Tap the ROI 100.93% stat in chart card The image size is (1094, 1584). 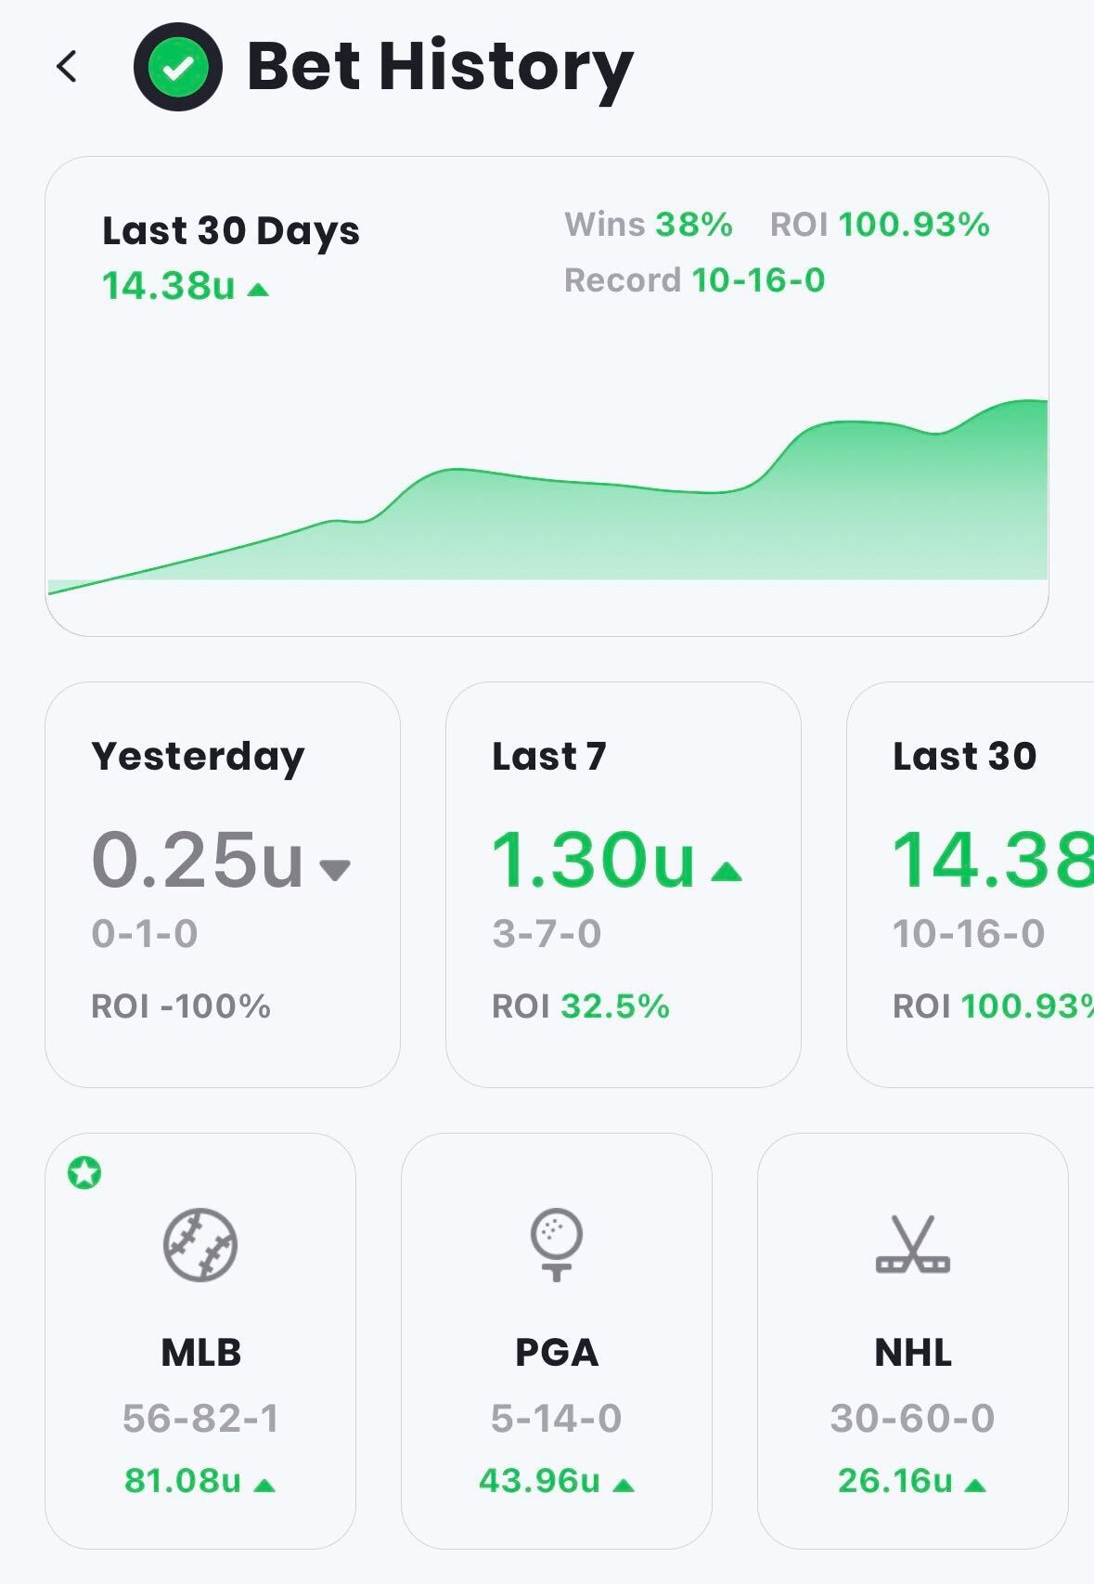[880, 225]
